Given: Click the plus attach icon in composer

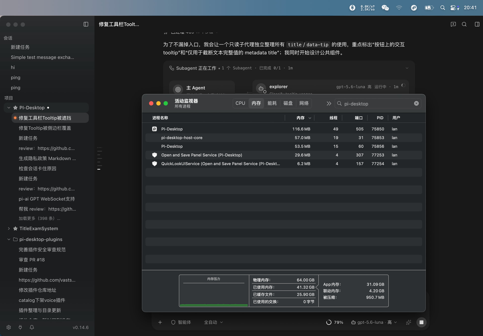Looking at the screenshot, I should [x=160, y=322].
